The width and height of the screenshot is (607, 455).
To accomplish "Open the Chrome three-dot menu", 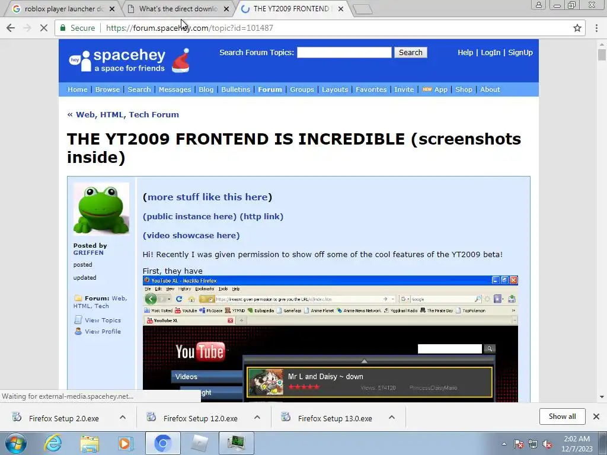I will click(596, 28).
